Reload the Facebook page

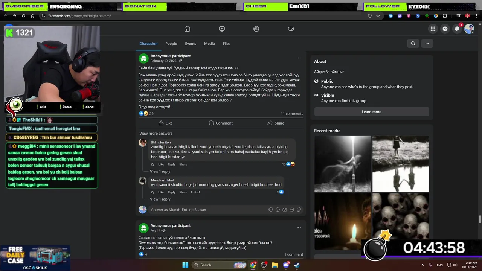pyautogui.click(x=23, y=16)
